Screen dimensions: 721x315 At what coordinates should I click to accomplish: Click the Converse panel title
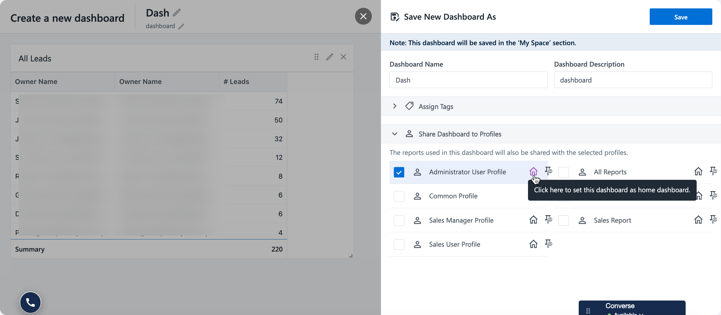tap(620, 306)
